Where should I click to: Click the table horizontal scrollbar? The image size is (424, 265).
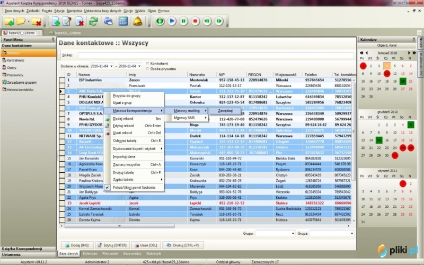119,226
